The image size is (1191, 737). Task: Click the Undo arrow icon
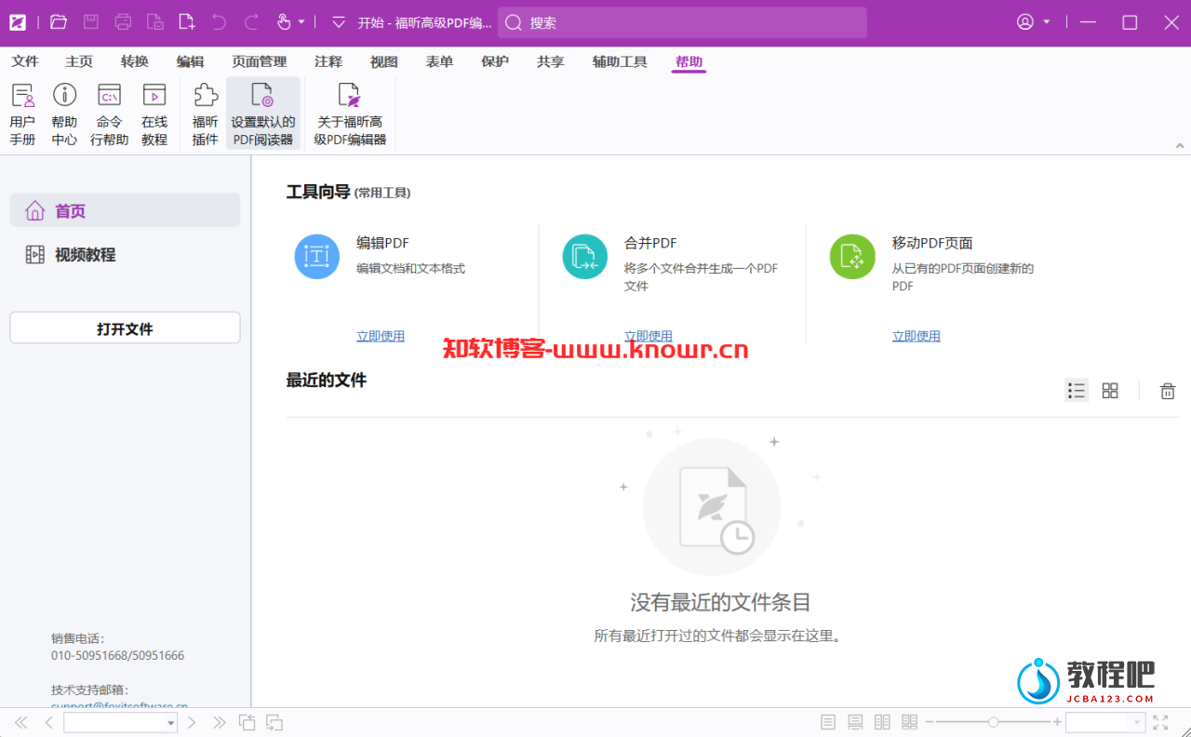(x=219, y=22)
